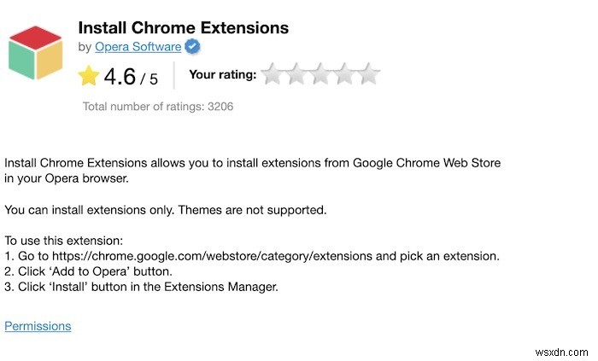Open the Opera Software developer link
The height and width of the screenshot is (361, 598).
coord(138,46)
